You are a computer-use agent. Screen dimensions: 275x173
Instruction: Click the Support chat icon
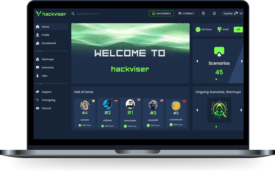coord(38,92)
